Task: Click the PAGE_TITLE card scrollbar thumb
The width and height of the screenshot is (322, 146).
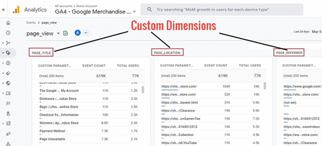Action: tap(143, 90)
